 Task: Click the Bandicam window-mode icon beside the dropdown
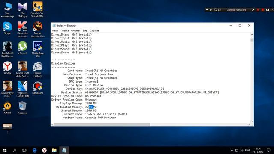pyautogui.click(x=211, y=10)
